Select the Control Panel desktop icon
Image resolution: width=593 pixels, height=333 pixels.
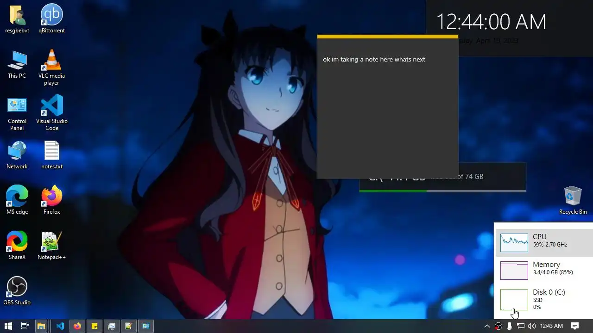[17, 113]
